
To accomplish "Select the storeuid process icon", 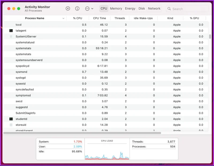I will tap(11, 125).
